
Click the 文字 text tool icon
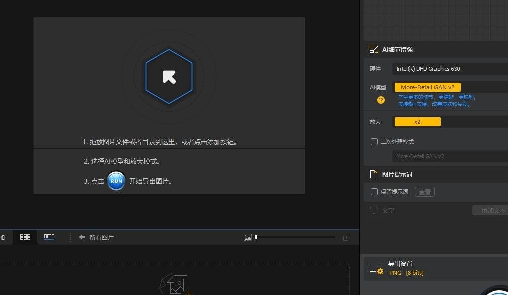click(x=374, y=210)
